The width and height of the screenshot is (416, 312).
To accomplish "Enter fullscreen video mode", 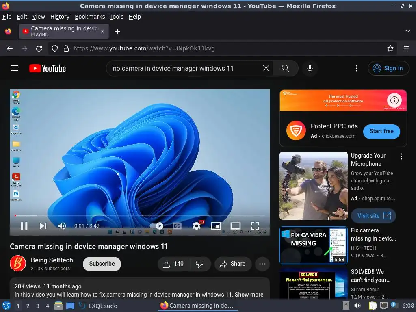I will [255, 226].
